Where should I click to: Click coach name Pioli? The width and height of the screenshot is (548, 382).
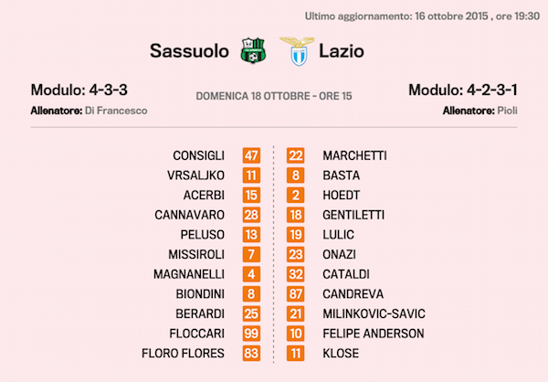[x=509, y=110]
